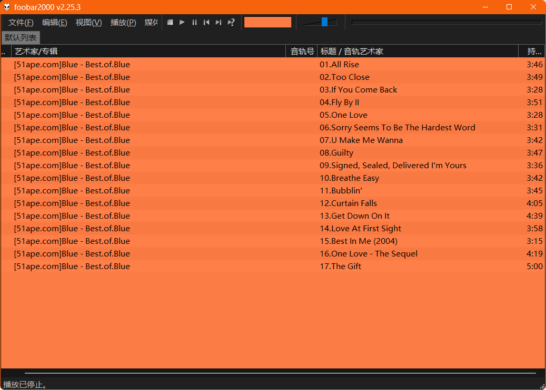This screenshot has height=390, width=546.
Task: Open the 播放(P) menu
Action: pyautogui.click(x=123, y=23)
